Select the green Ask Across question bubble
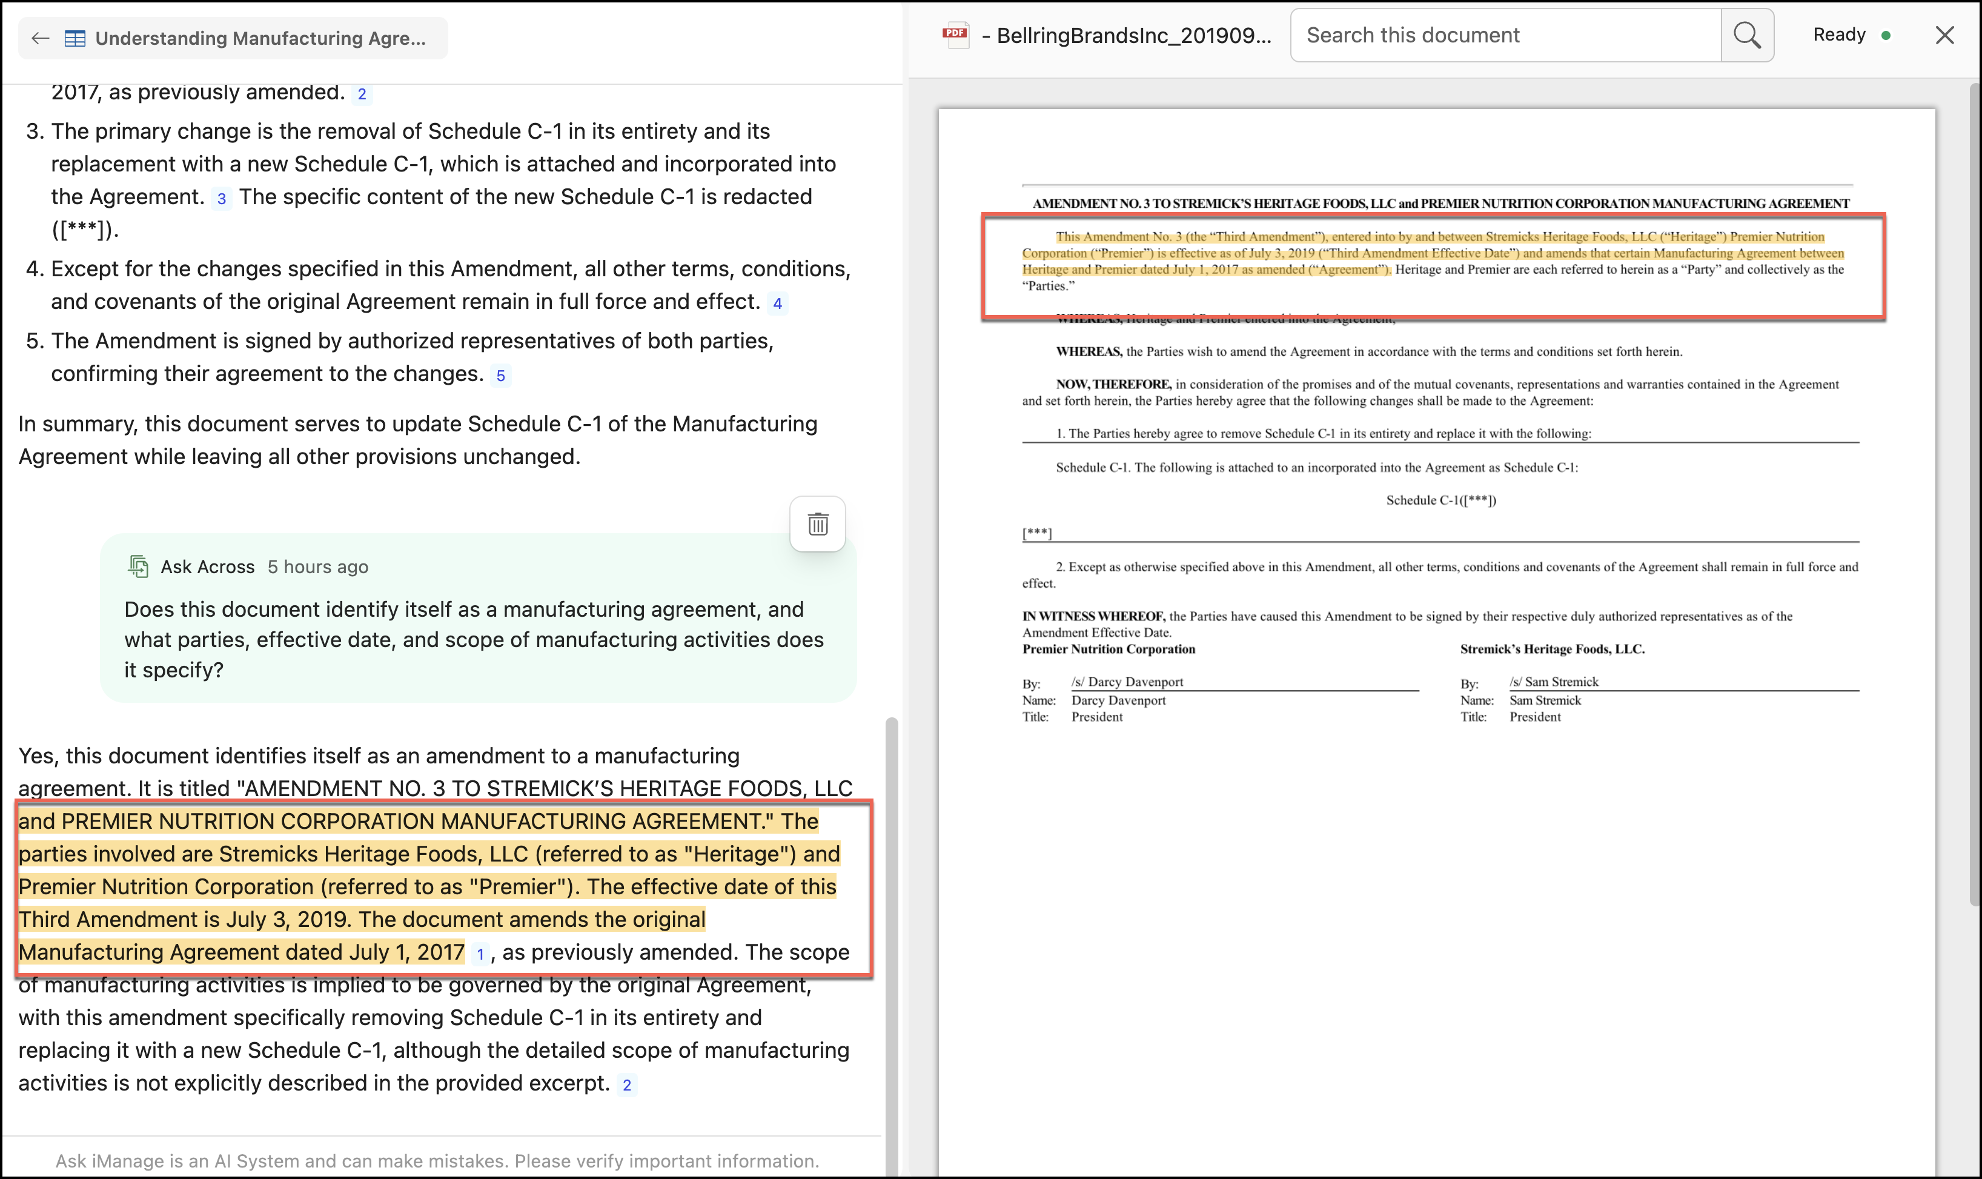1982x1179 pixels. click(x=477, y=628)
